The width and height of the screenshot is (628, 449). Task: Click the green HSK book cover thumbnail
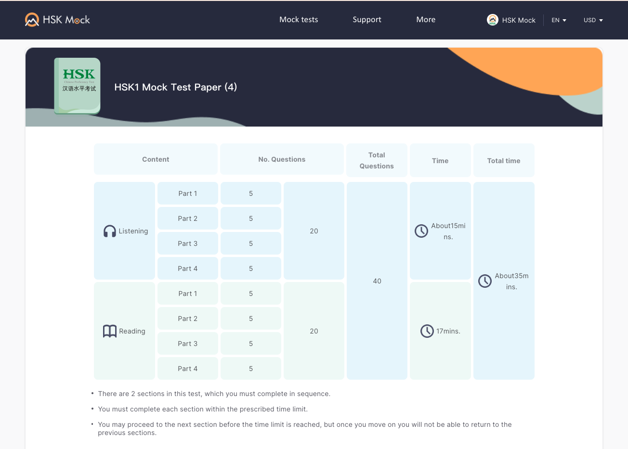coord(78,86)
